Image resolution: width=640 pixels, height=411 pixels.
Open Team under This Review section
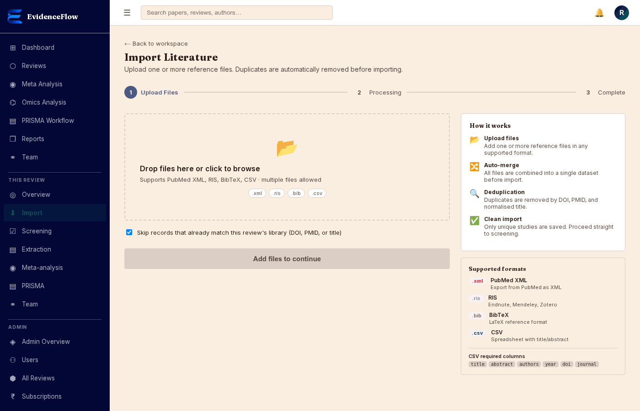pyautogui.click(x=55, y=304)
